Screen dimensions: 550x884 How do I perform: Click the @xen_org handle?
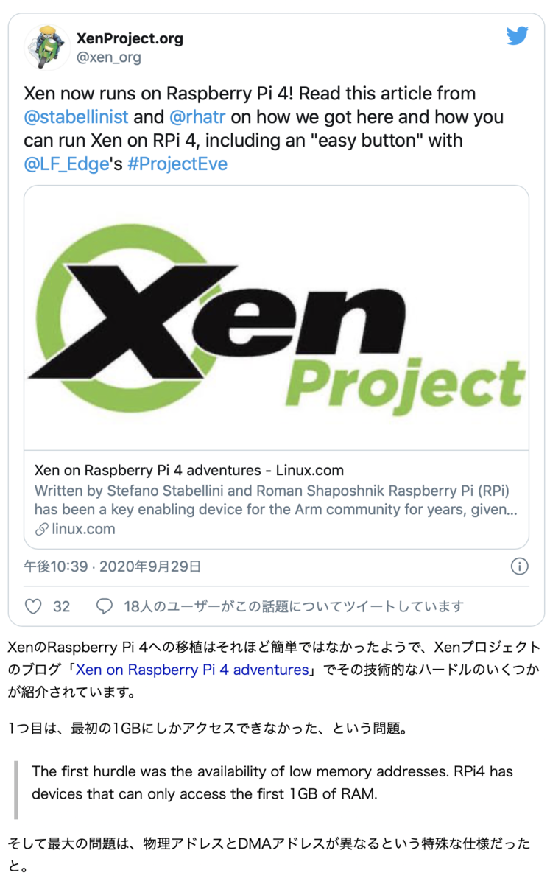[x=109, y=57]
